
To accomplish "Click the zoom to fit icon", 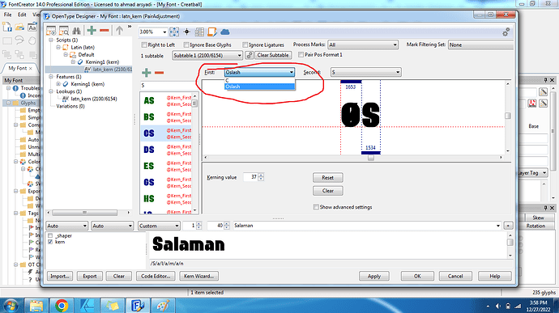I will pyautogui.click(x=174, y=32).
